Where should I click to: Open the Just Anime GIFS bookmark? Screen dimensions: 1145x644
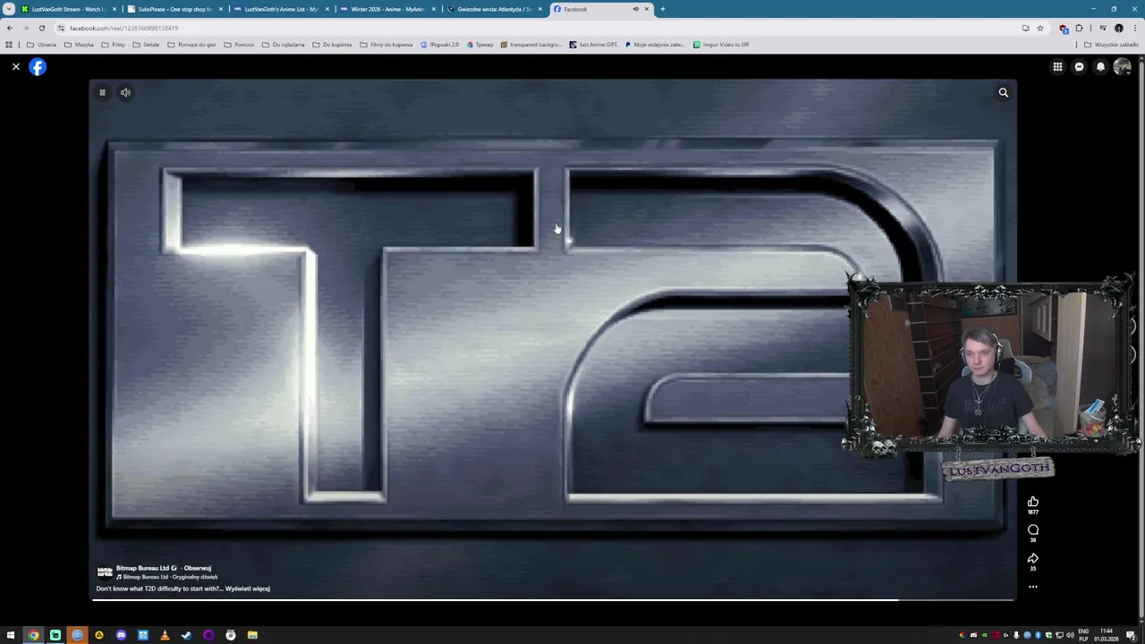click(593, 45)
